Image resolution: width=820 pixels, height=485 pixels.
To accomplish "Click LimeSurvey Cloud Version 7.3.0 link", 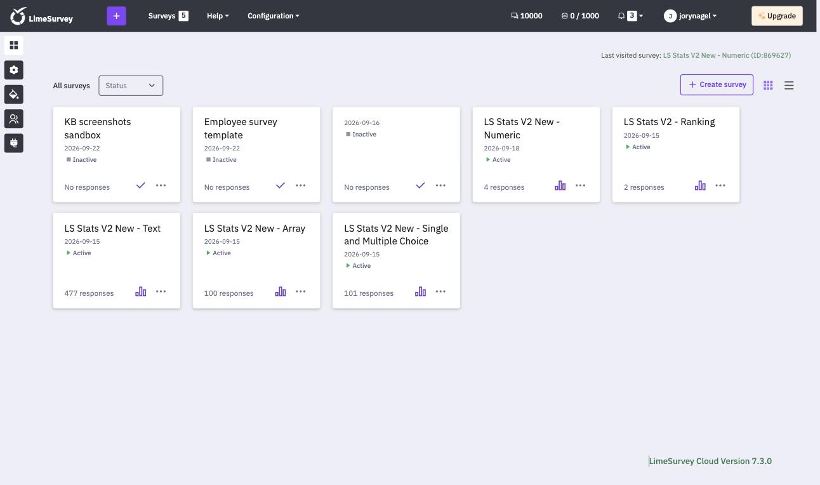I will click(x=710, y=462).
